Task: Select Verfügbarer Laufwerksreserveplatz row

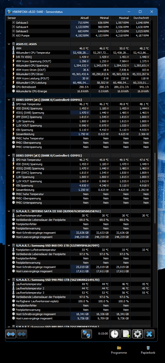Action: point(78,301)
